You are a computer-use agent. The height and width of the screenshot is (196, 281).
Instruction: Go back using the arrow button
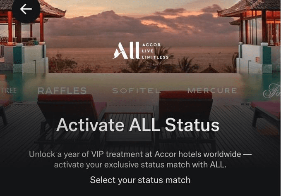click(x=26, y=9)
